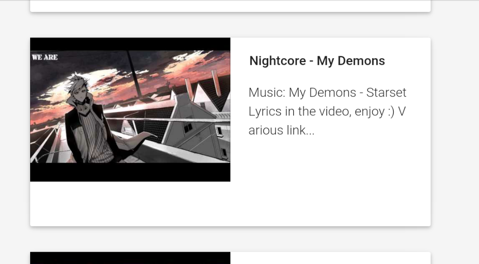Select the 'Music: My Demons - Starset' description line
The width and height of the screenshot is (479, 264).
[327, 93]
